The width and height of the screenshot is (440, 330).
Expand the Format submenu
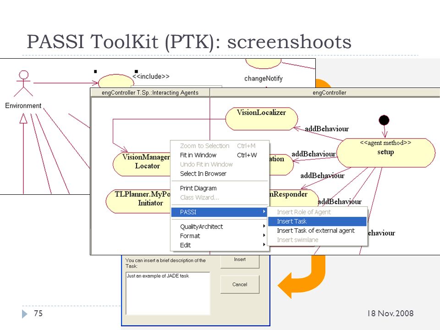tap(220, 236)
